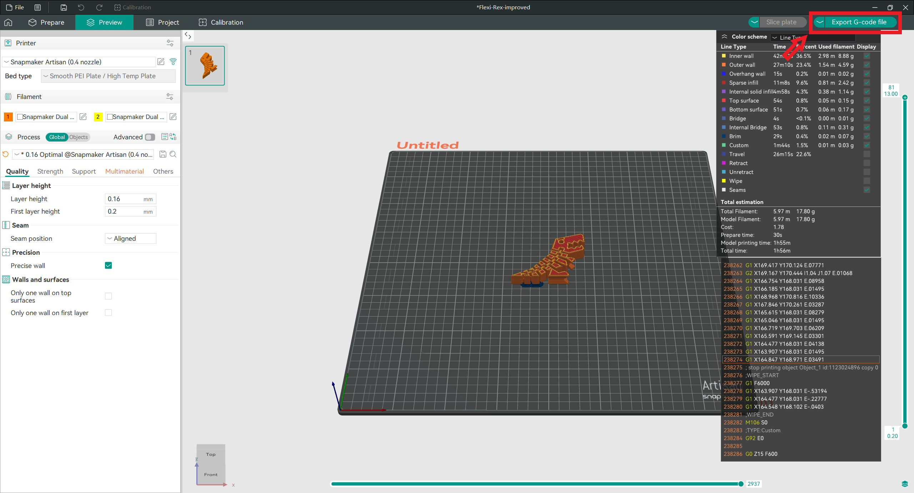914x493 pixels.
Task: Click the Top face of view cube
Action: [211, 454]
